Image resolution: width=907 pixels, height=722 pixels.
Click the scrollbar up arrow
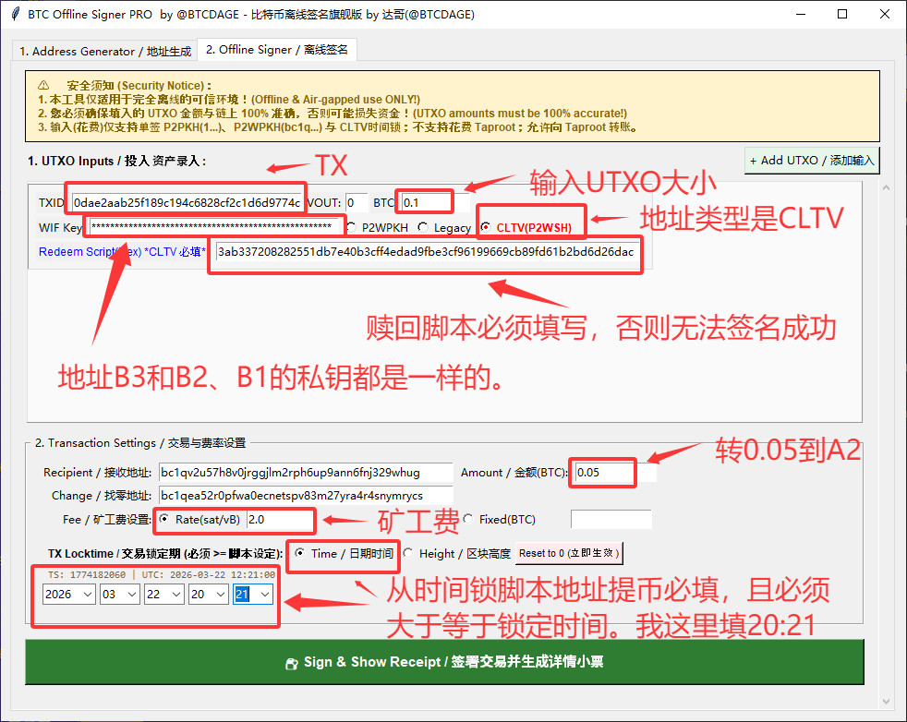click(888, 188)
